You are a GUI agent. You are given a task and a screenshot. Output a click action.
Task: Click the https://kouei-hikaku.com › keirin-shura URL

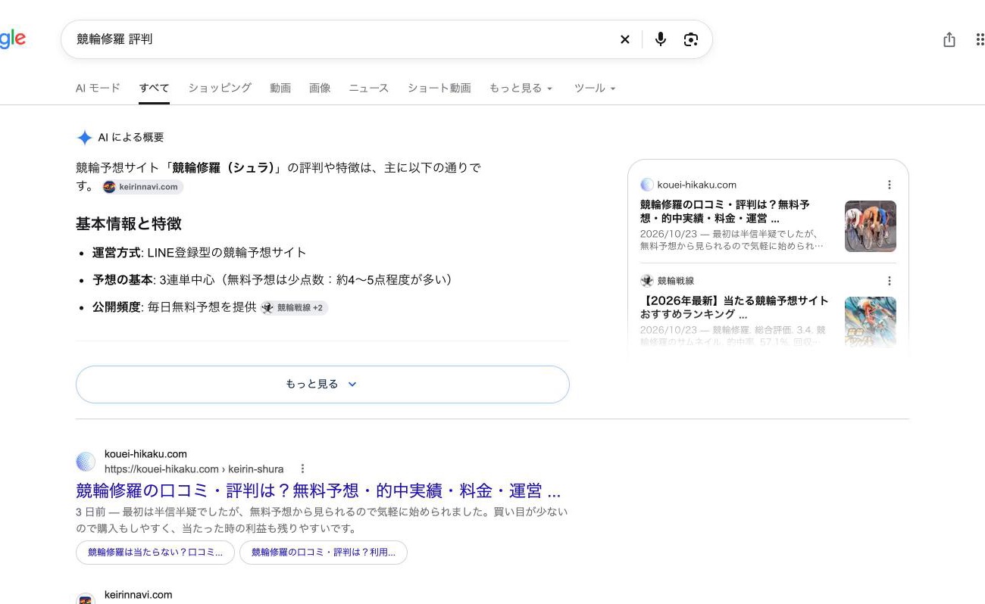click(194, 469)
